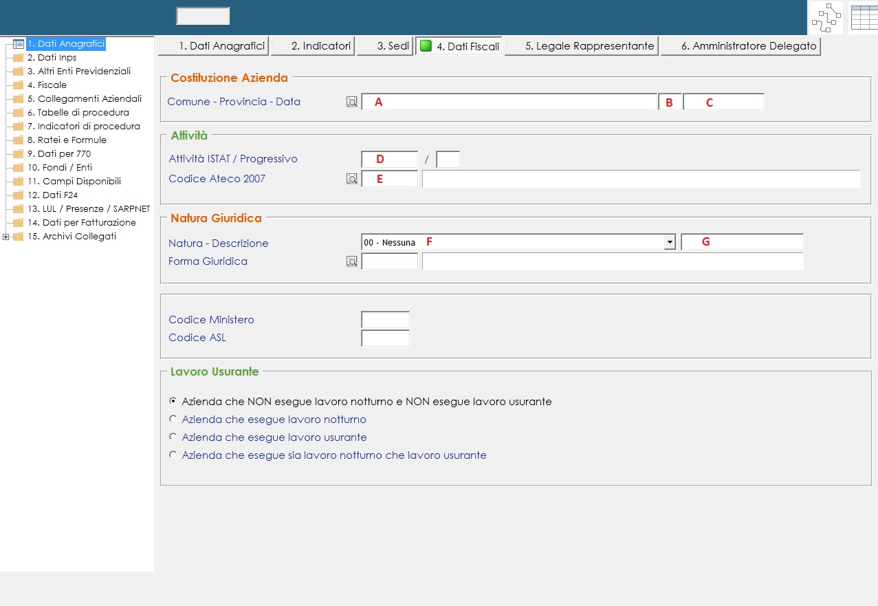The image size is (878, 606).
Task: Click the Codice ASL input field
Action: pyautogui.click(x=385, y=338)
